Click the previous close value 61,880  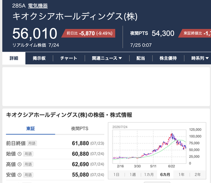click(80, 143)
